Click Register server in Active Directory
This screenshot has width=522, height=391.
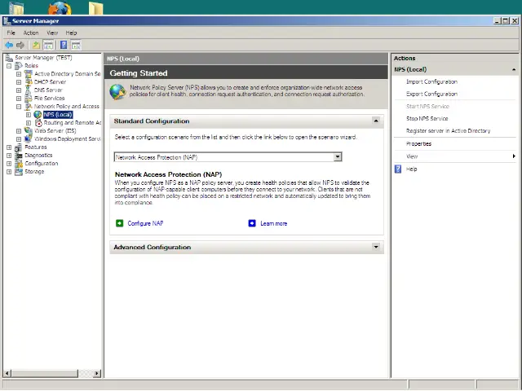click(448, 131)
